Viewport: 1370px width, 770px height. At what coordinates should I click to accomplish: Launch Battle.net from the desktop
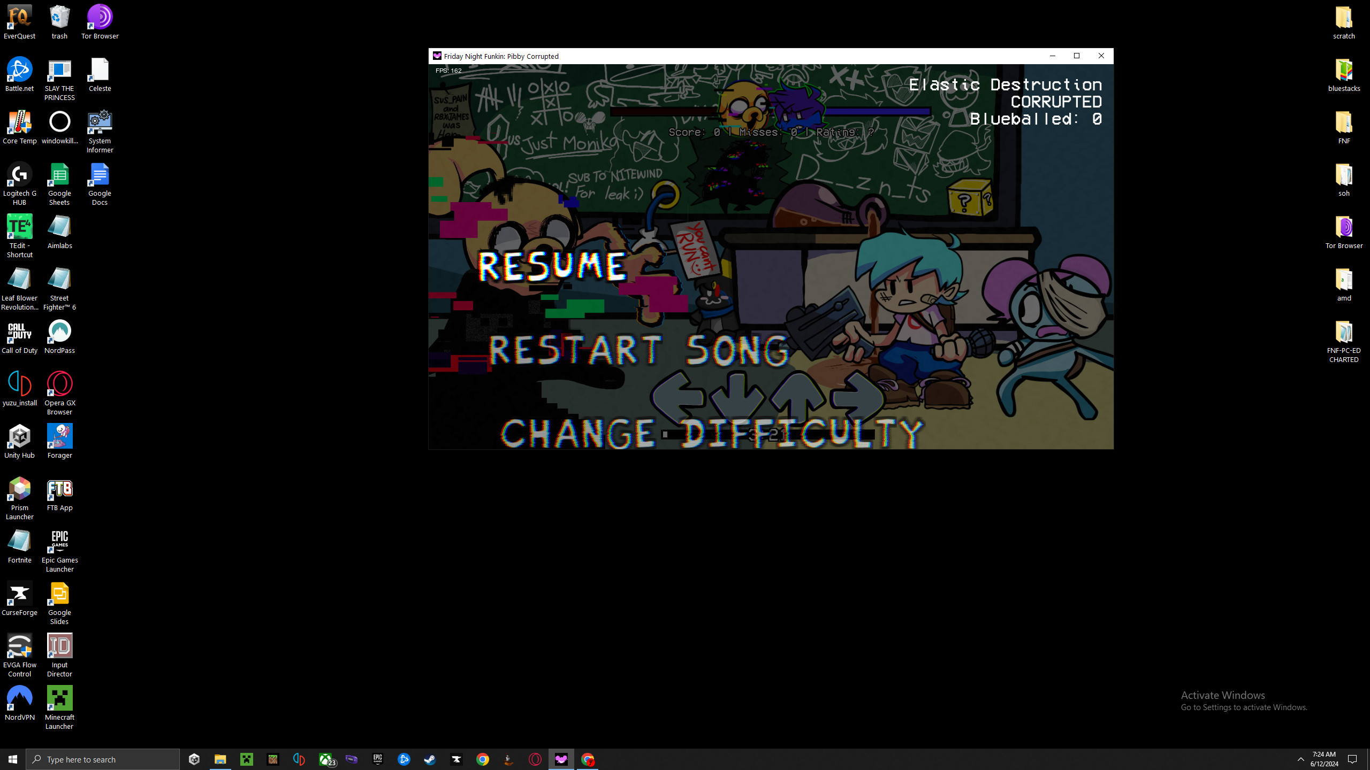click(20, 75)
